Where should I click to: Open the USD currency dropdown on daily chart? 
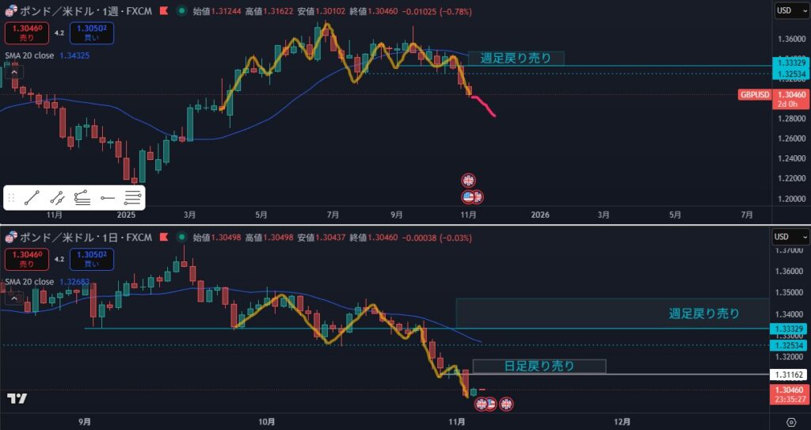(x=791, y=237)
